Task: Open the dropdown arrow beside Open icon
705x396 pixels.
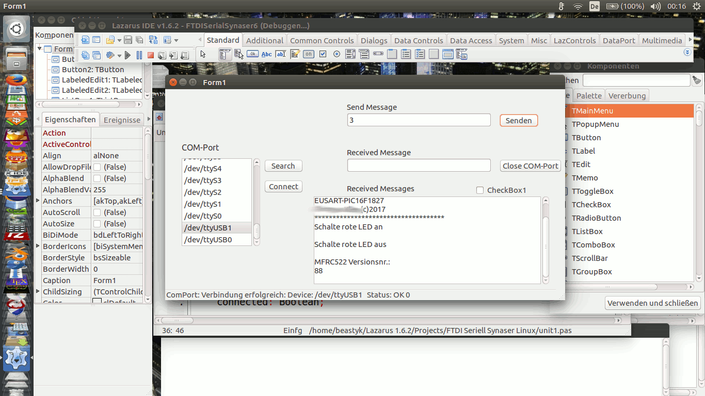Action: (x=119, y=40)
